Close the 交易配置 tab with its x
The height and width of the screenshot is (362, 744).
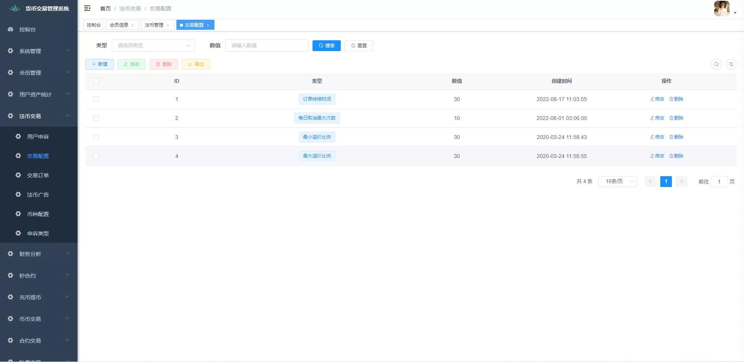click(208, 25)
